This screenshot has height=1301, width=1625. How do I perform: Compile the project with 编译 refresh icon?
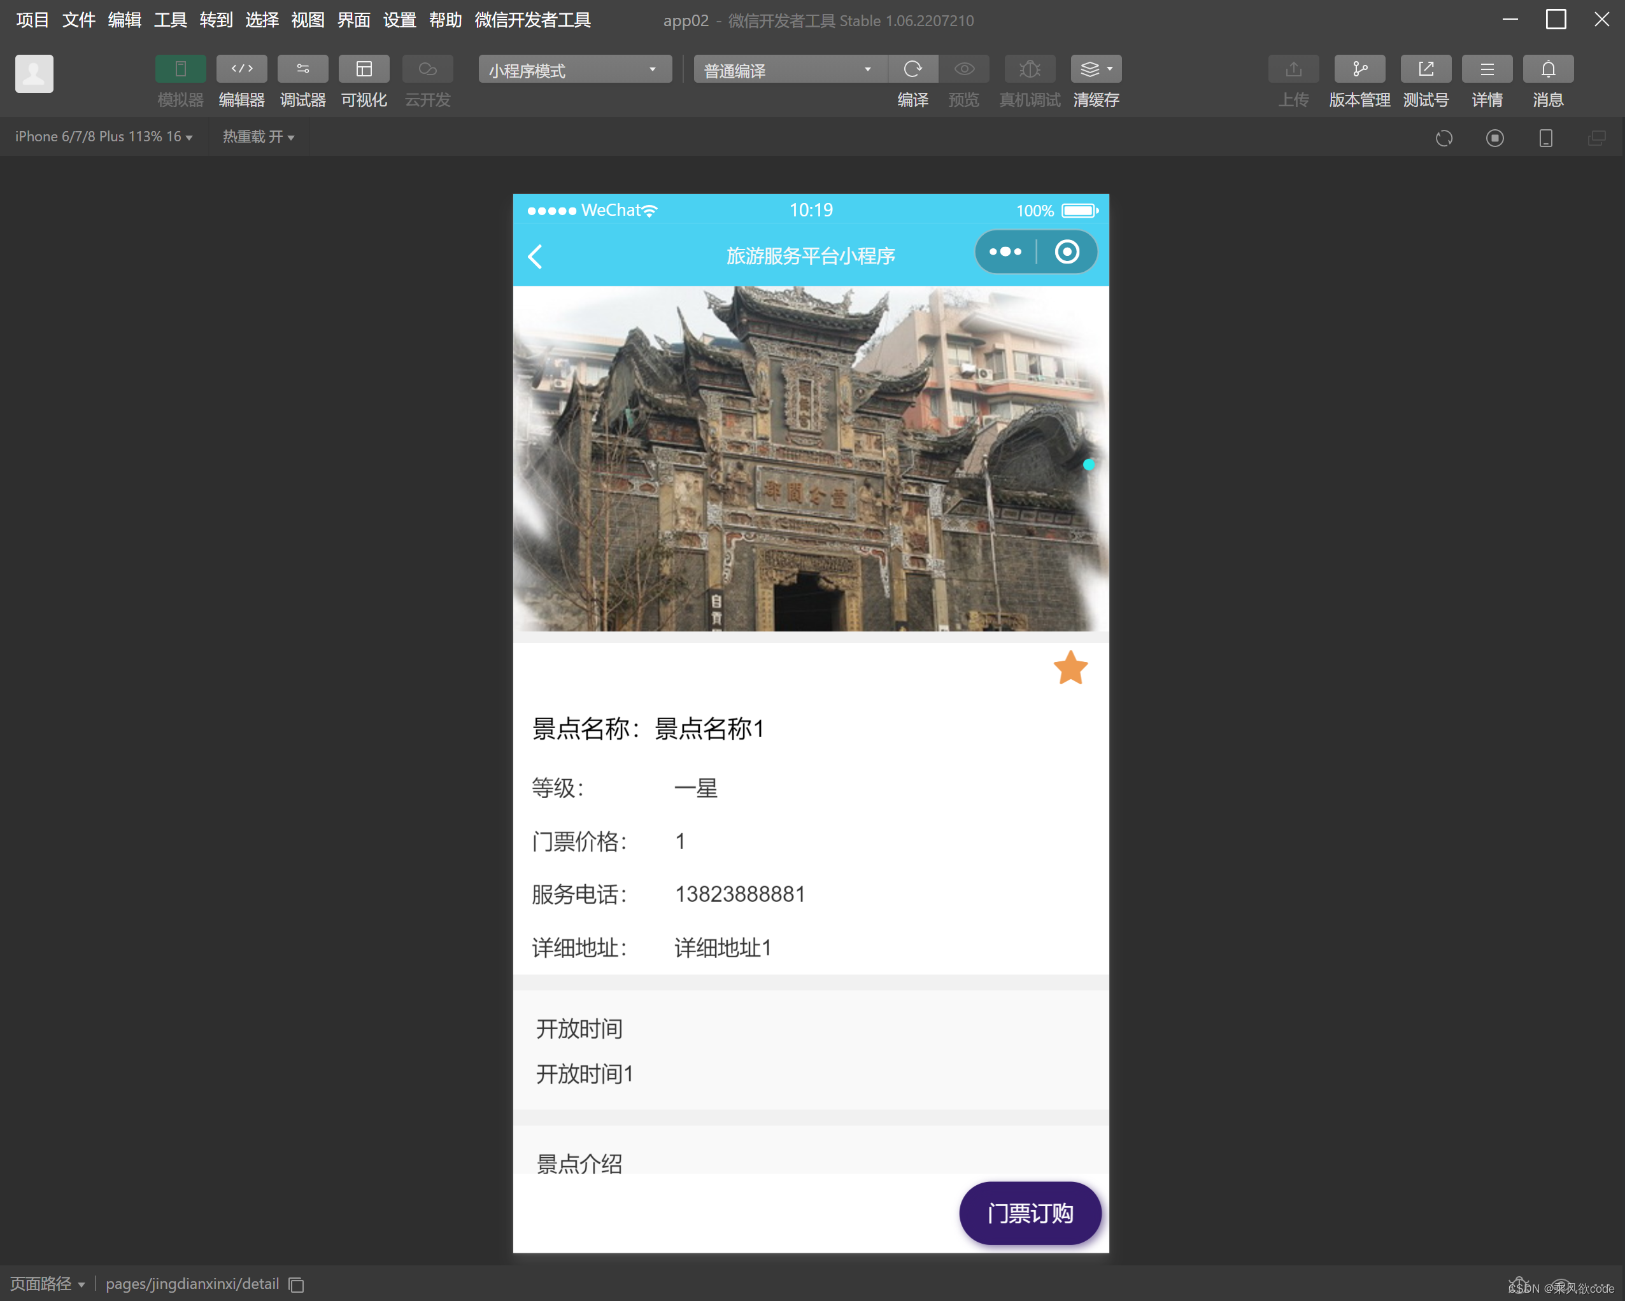912,69
